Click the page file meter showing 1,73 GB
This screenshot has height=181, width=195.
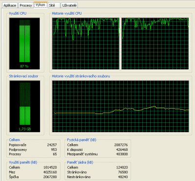tap(25, 106)
